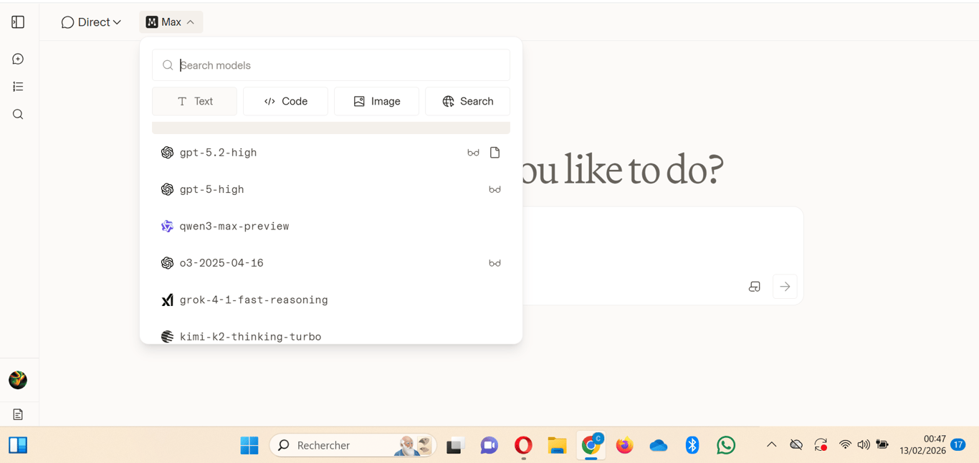Expand the Direct mode dropdown
The width and height of the screenshot is (979, 463).
(x=91, y=22)
